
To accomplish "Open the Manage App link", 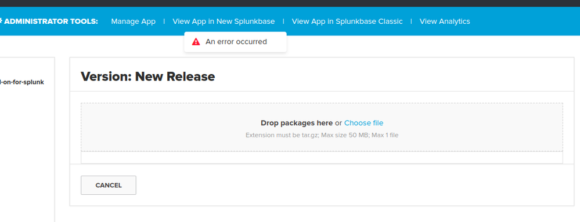I will (133, 21).
